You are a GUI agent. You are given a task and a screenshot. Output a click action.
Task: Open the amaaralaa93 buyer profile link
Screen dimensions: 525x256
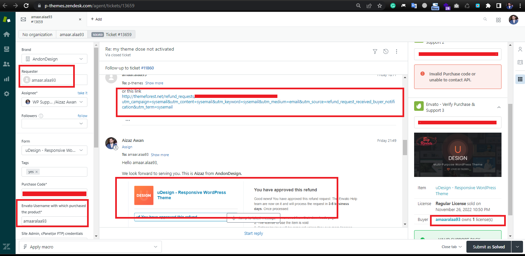click(x=448, y=219)
